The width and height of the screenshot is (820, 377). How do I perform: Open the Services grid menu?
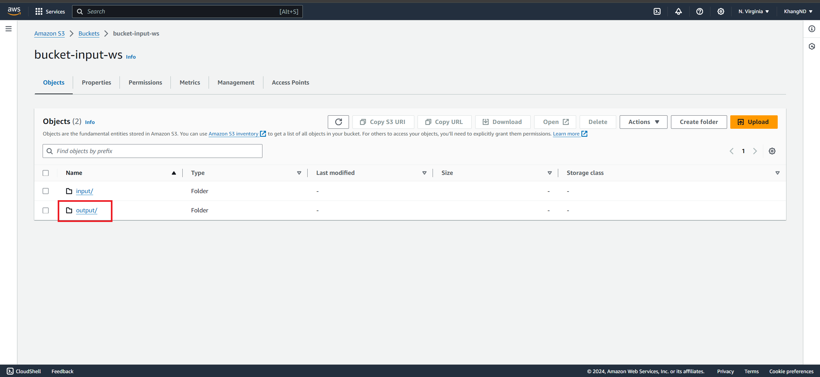[50, 12]
